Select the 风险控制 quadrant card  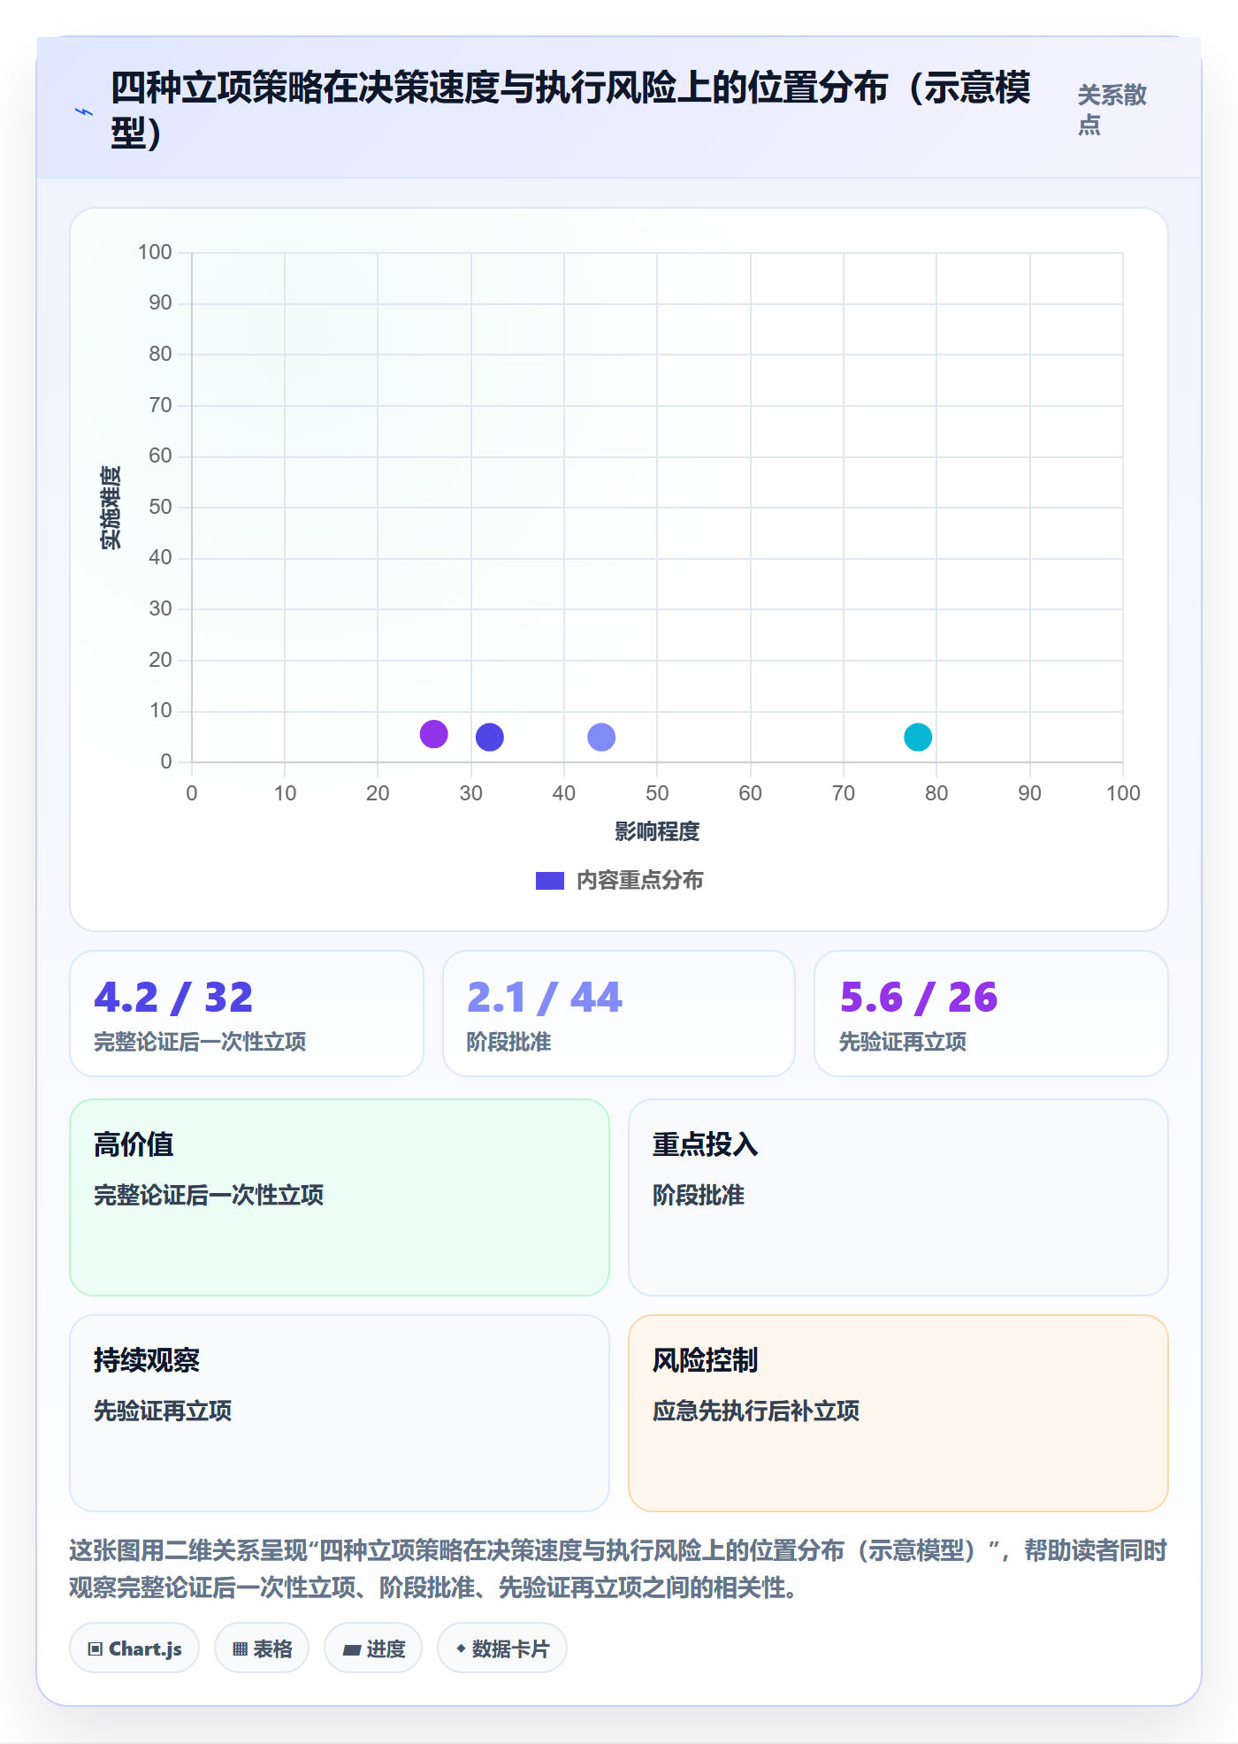coord(898,1413)
